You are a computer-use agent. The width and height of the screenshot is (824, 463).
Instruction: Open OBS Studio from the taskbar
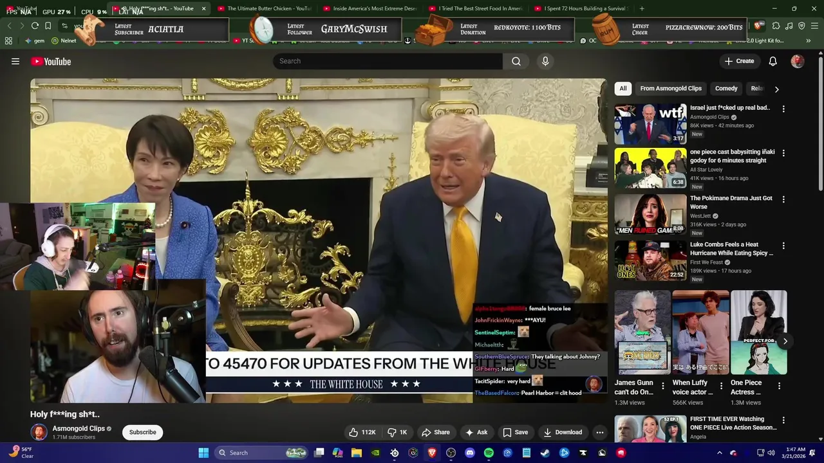(x=451, y=453)
